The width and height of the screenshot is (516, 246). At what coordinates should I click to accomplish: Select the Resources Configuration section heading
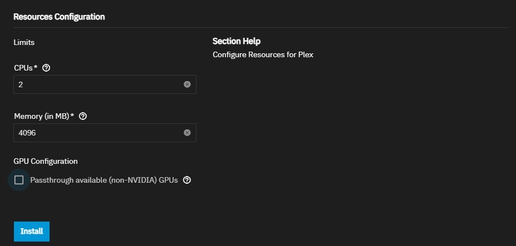click(x=59, y=17)
